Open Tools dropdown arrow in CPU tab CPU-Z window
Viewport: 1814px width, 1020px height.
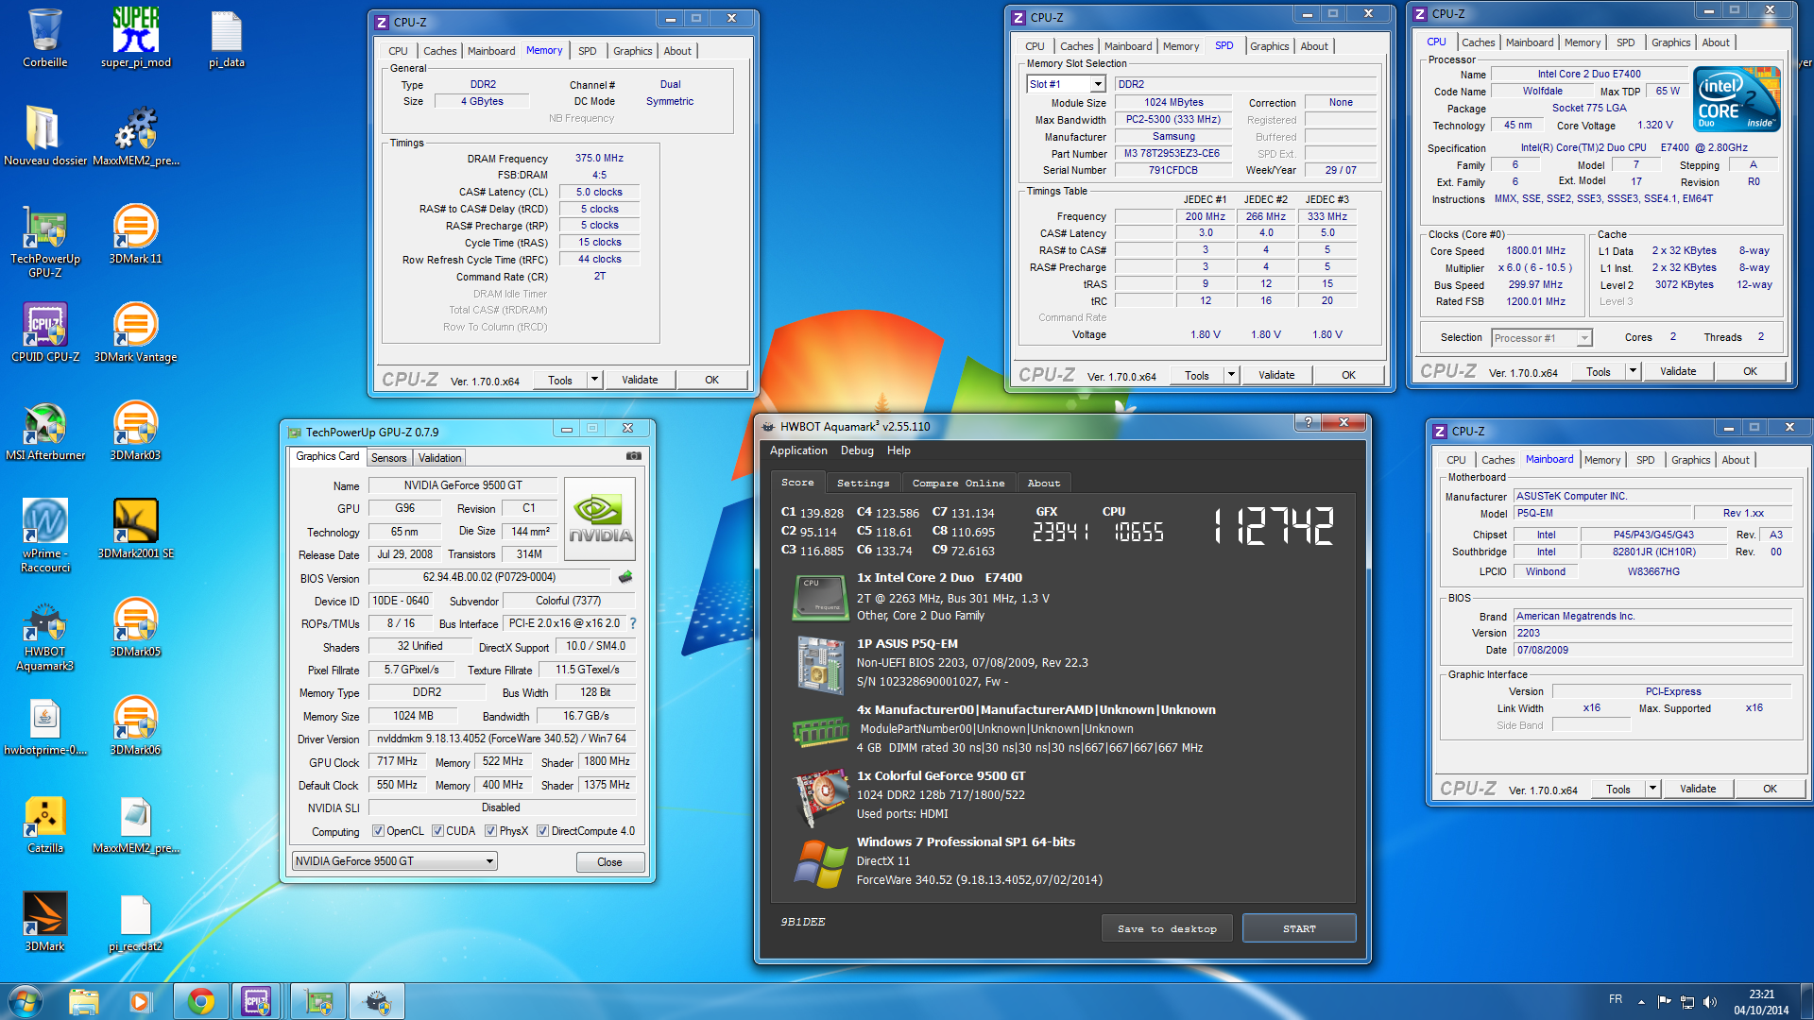[x=1633, y=371]
